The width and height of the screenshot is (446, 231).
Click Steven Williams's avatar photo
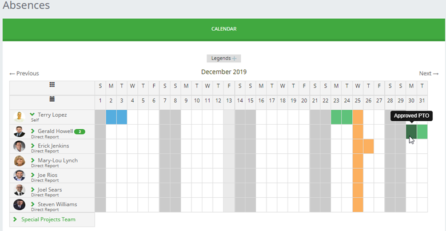[x=19, y=205]
